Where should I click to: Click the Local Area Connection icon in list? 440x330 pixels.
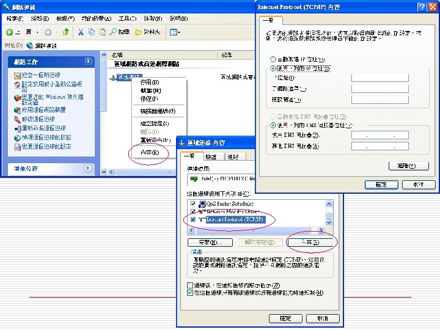click(113, 78)
